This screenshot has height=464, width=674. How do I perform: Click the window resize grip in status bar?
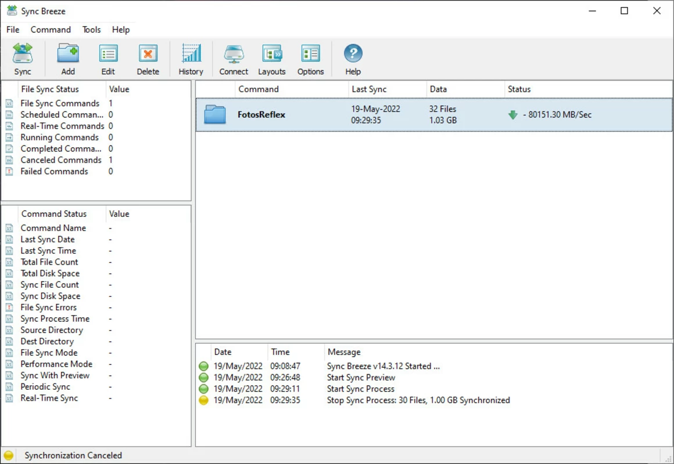(668, 458)
